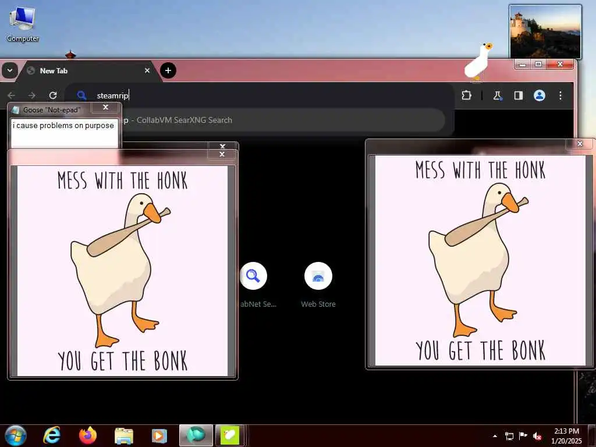
Task: Open the browser three-dot menu
Action: click(560, 95)
